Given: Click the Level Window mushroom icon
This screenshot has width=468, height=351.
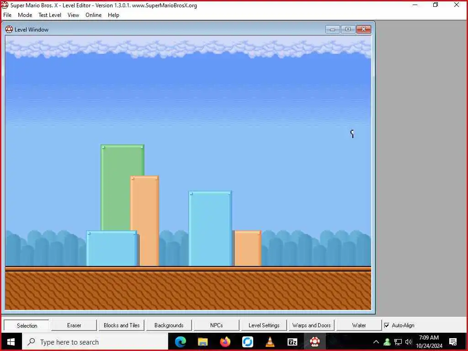Looking at the screenshot, I should pyautogui.click(x=9, y=29).
